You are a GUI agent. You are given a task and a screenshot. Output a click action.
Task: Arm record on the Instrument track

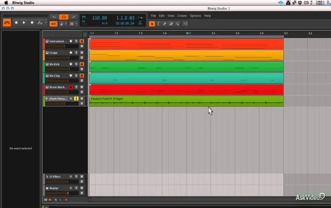(x=71, y=41)
